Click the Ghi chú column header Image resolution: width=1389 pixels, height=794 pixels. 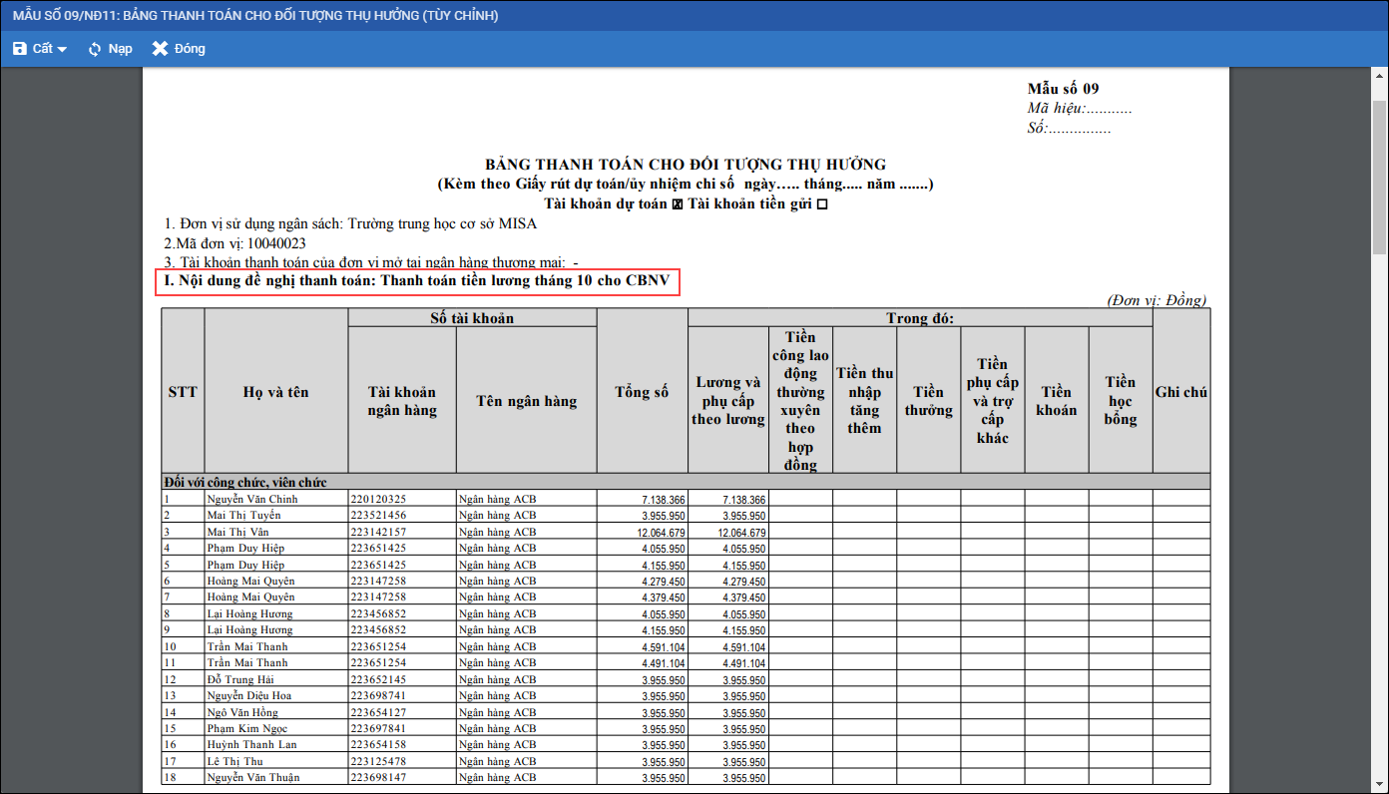point(1181,392)
